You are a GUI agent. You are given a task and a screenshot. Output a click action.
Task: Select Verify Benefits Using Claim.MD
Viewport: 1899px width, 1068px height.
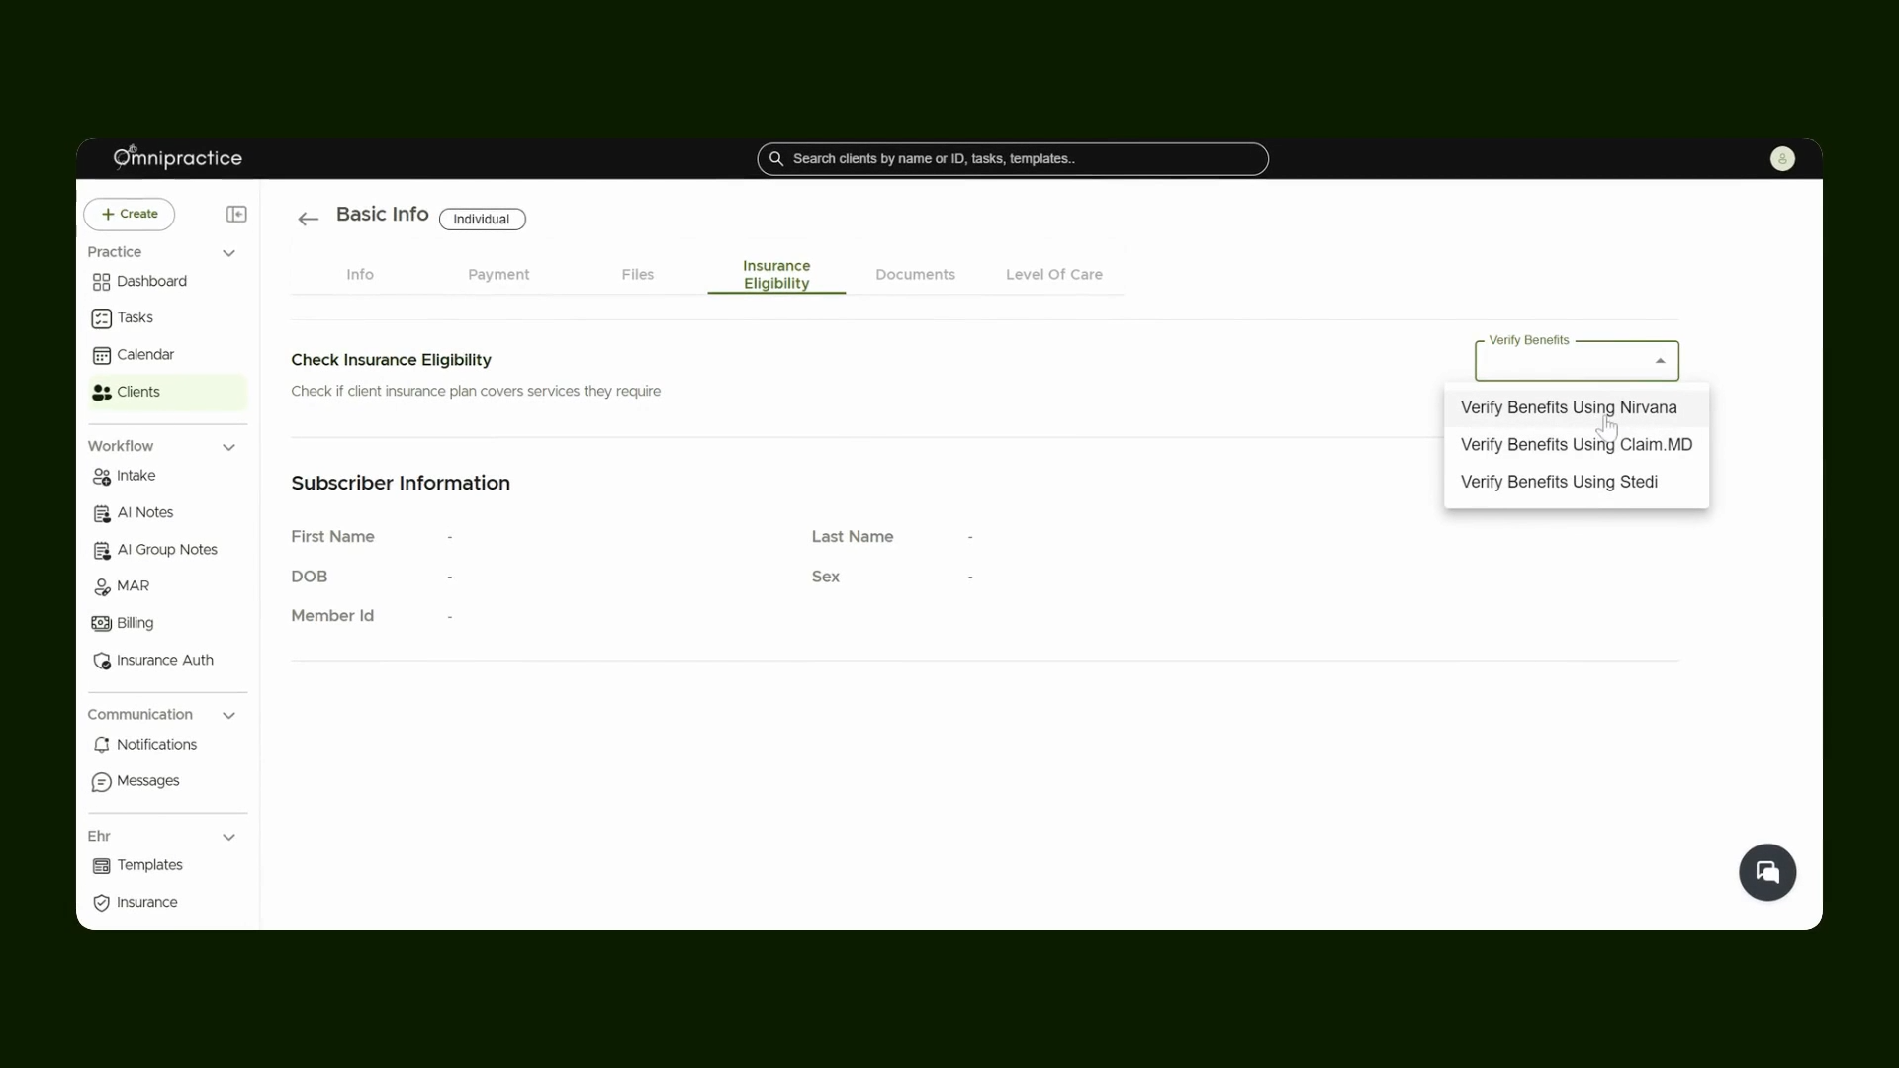pos(1577,445)
